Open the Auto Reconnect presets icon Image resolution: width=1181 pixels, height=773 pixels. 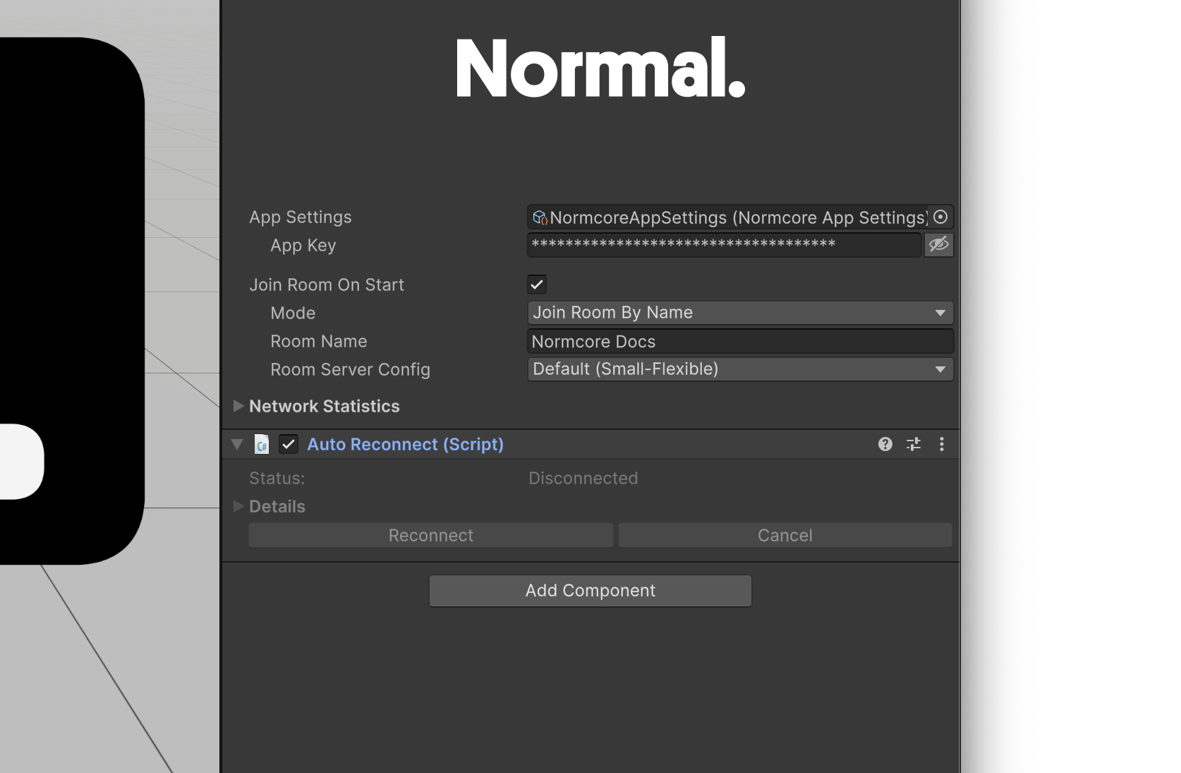[914, 444]
